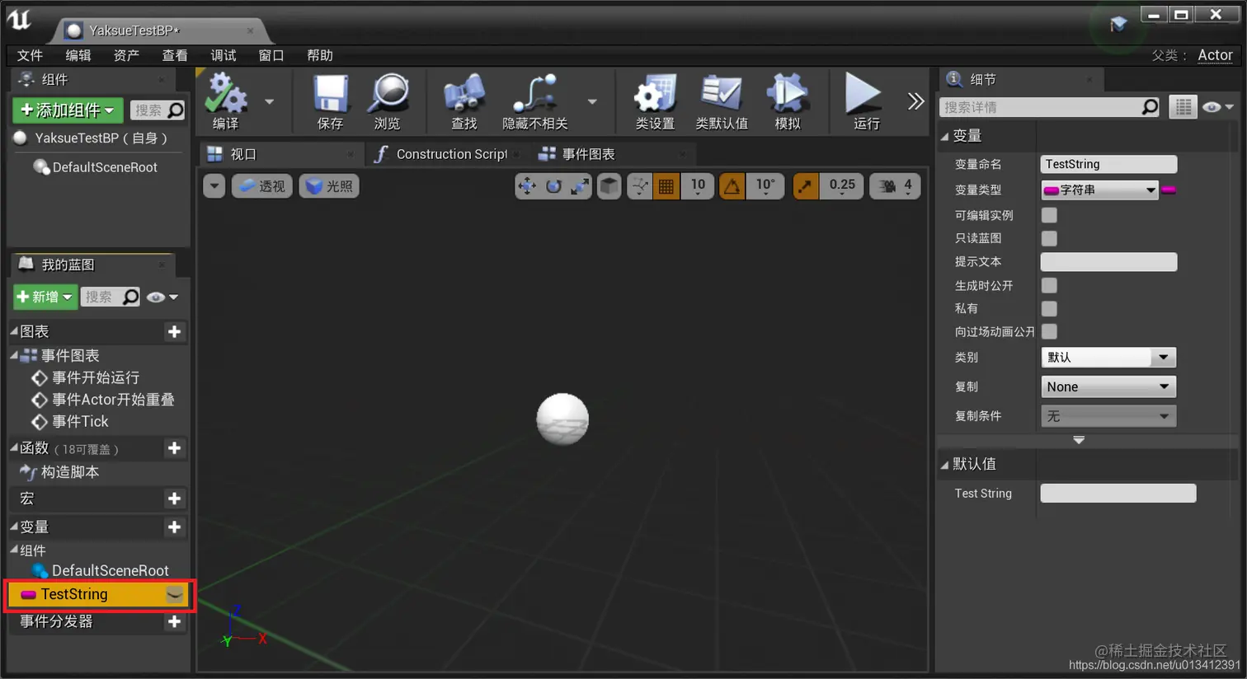Click the 透视 perspective view button
Viewport: 1247px width, 679px height.
(x=262, y=186)
